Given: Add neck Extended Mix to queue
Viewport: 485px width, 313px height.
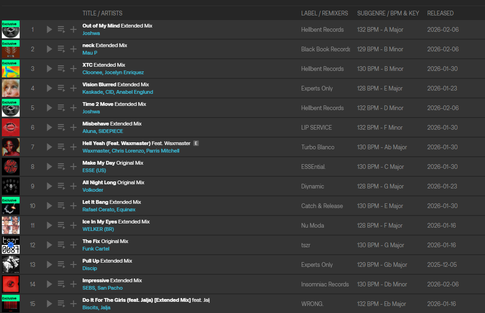Looking at the screenshot, I should coord(61,49).
